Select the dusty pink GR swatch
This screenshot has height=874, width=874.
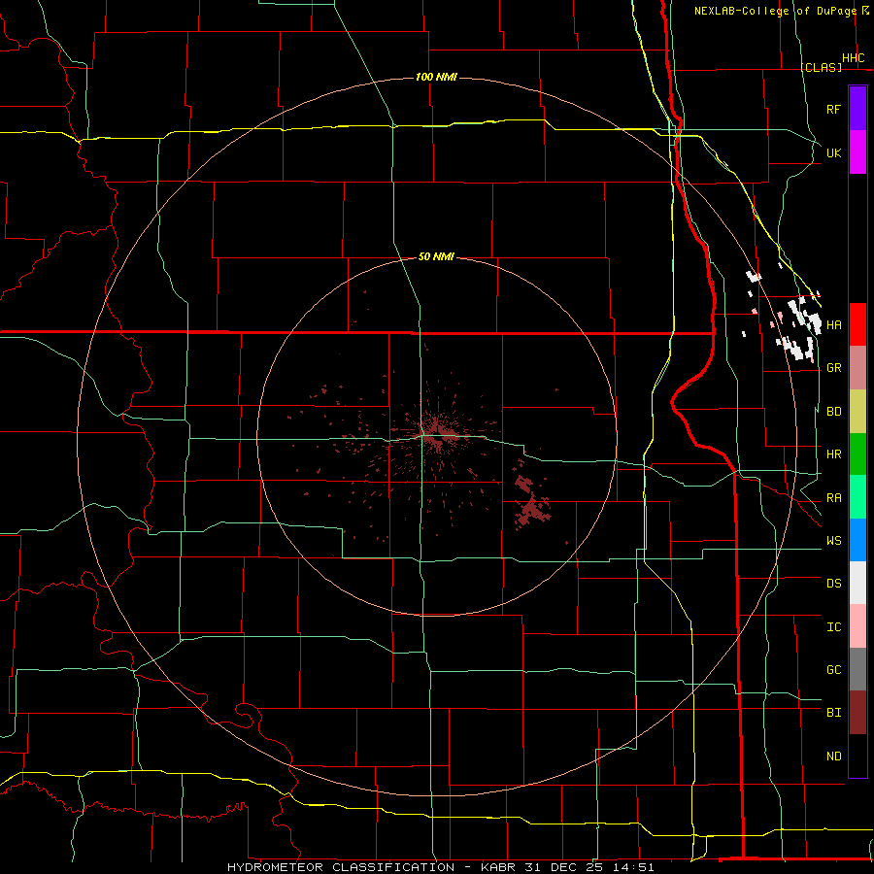point(857,368)
